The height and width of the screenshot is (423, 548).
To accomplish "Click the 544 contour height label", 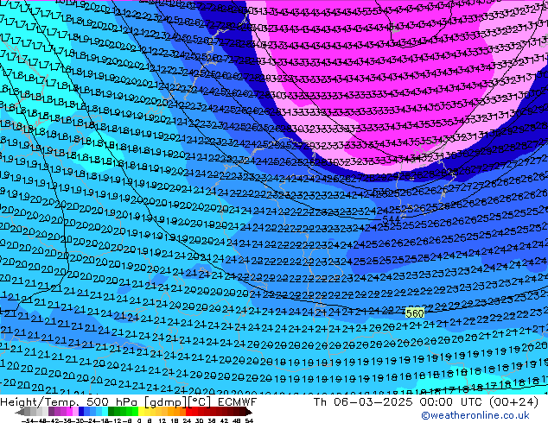I will pos(391,219).
